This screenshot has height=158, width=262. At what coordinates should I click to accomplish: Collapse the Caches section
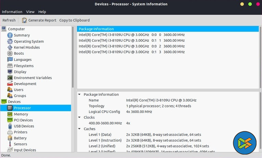pos(79,129)
